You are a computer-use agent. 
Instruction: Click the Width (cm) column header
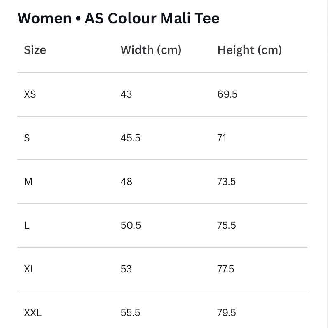point(151,50)
